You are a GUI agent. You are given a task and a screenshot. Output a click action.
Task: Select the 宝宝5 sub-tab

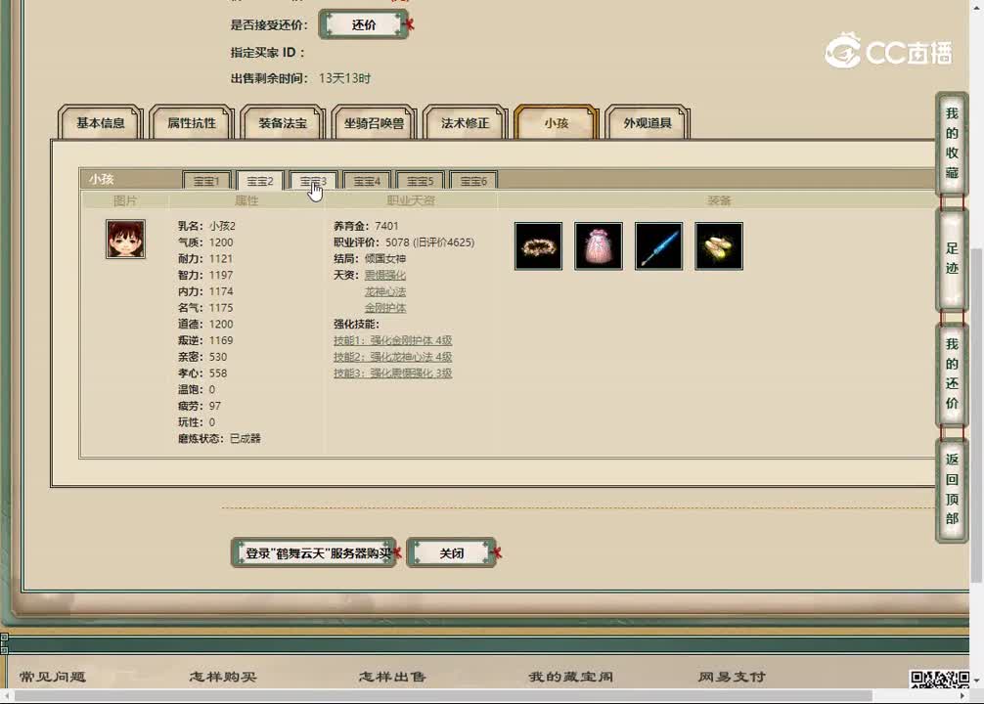420,181
